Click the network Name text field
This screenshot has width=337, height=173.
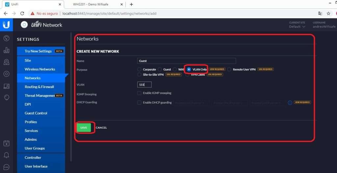[186, 61]
